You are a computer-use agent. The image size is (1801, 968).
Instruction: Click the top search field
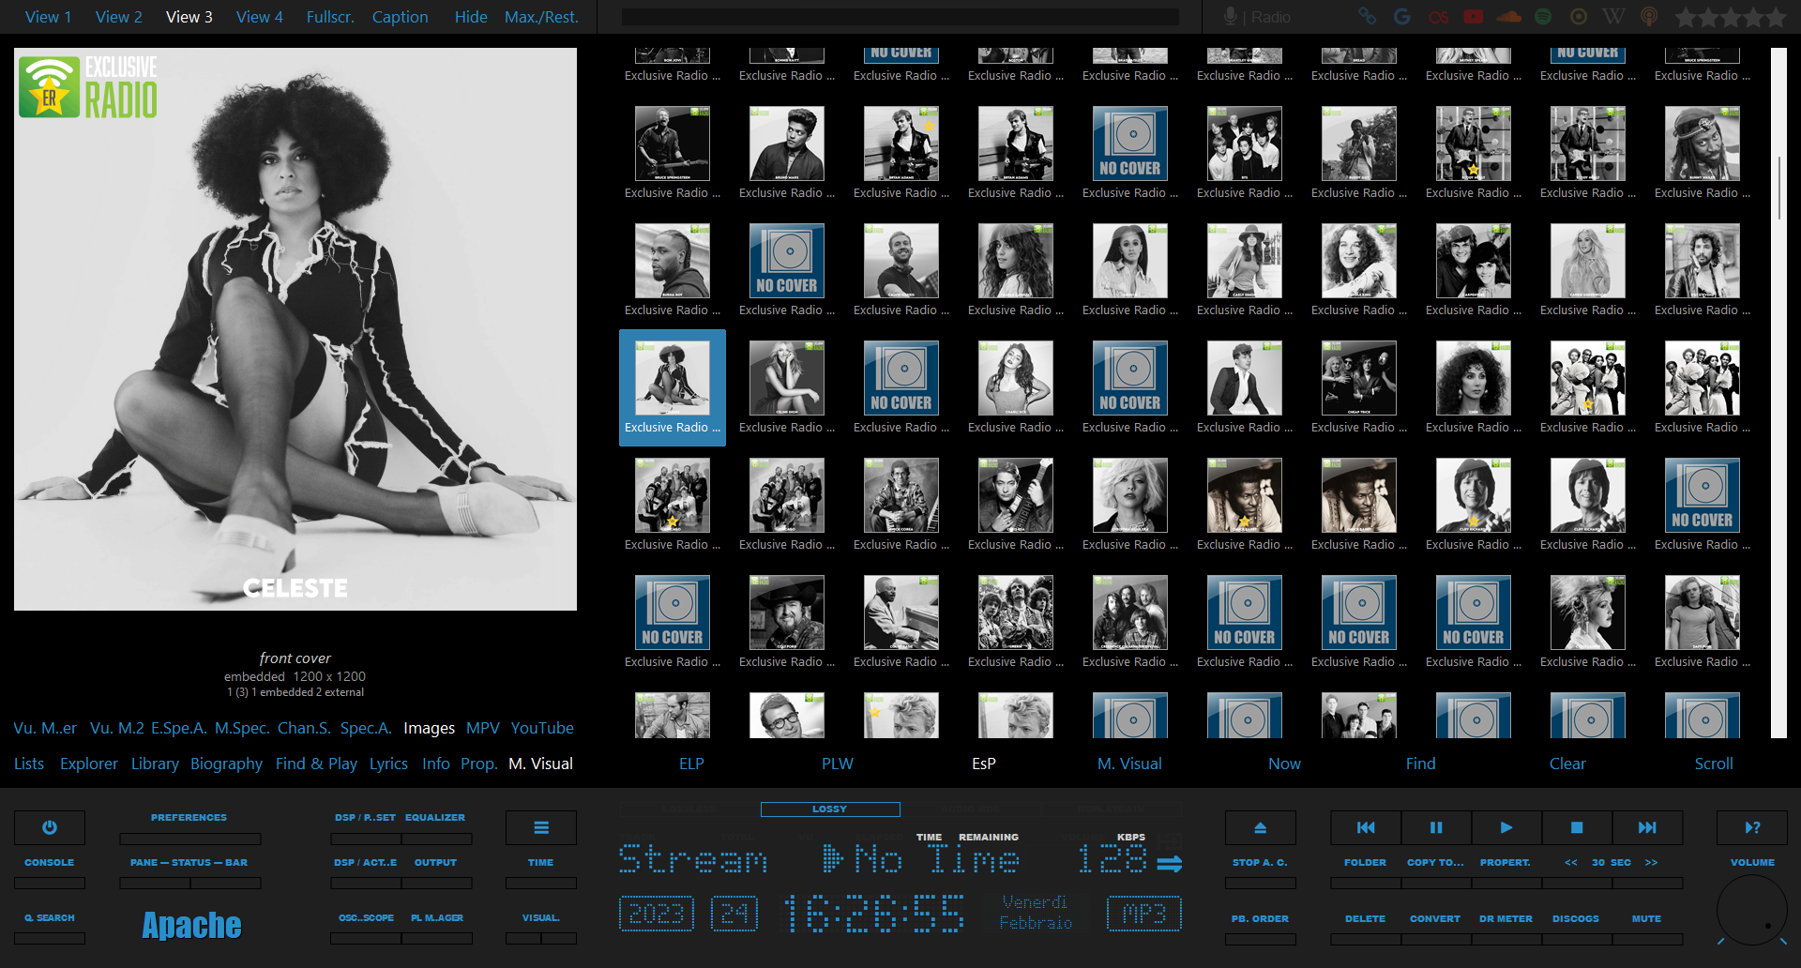[900, 17]
